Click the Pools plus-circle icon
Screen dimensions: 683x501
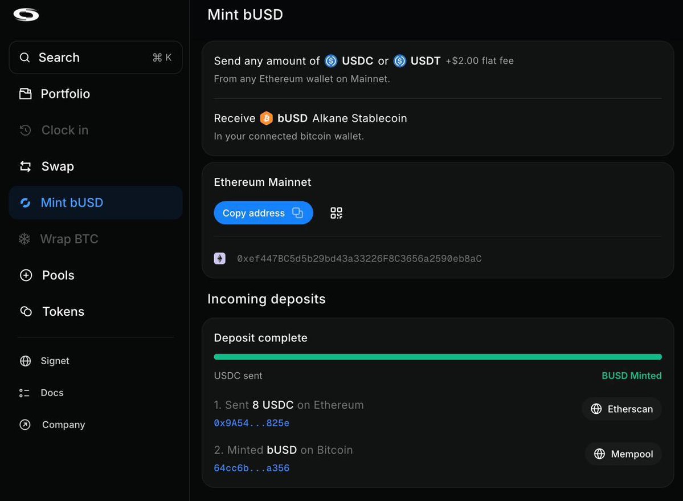point(26,275)
